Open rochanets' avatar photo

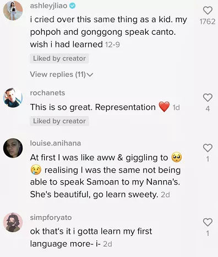click(13, 98)
